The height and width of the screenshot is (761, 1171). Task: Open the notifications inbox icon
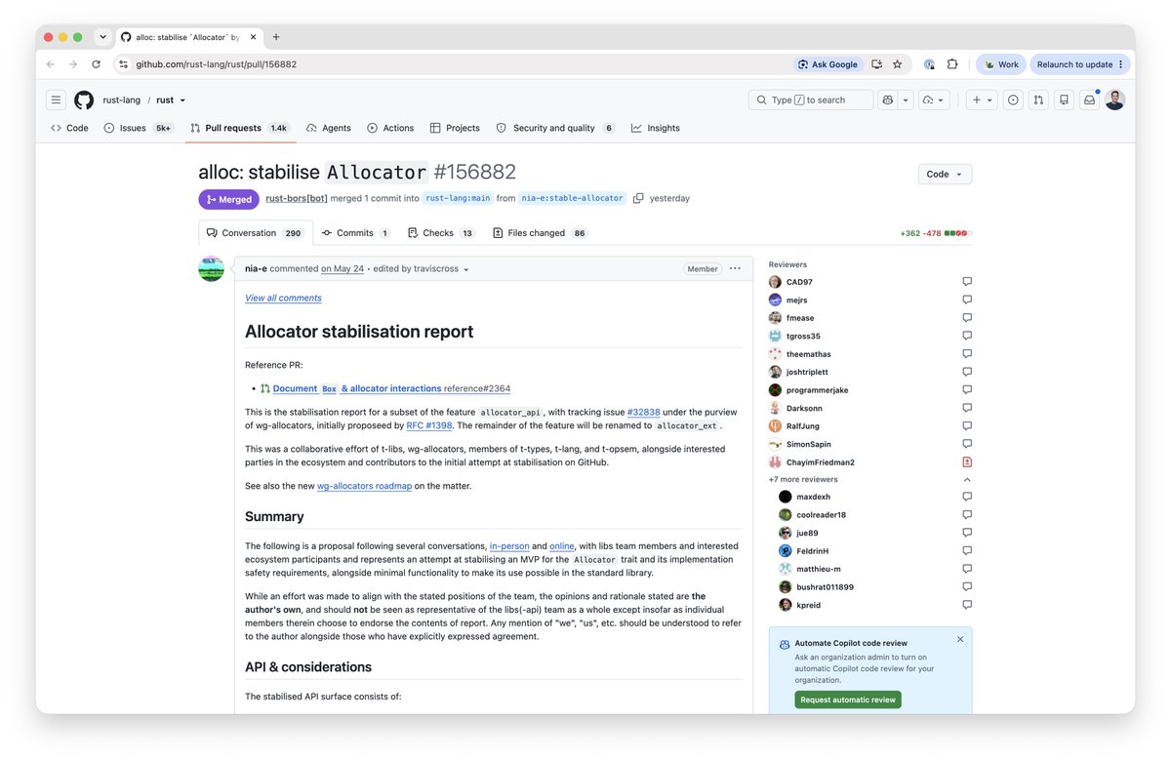click(1089, 100)
